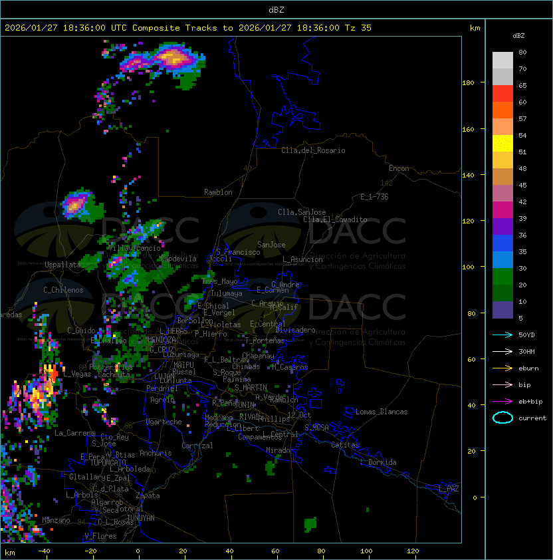Click the white 30HM arrow in legend
This screenshot has height=560, width=553.
[x=502, y=351]
